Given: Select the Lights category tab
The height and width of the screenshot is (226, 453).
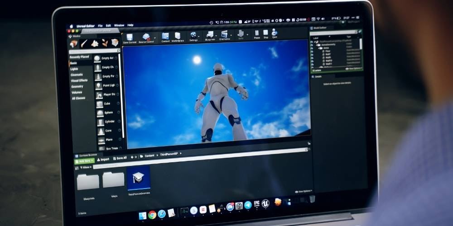Looking at the screenshot, I should point(74,69).
